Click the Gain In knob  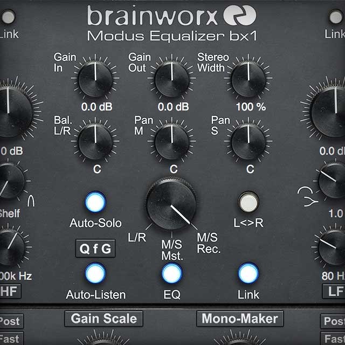tap(95, 79)
